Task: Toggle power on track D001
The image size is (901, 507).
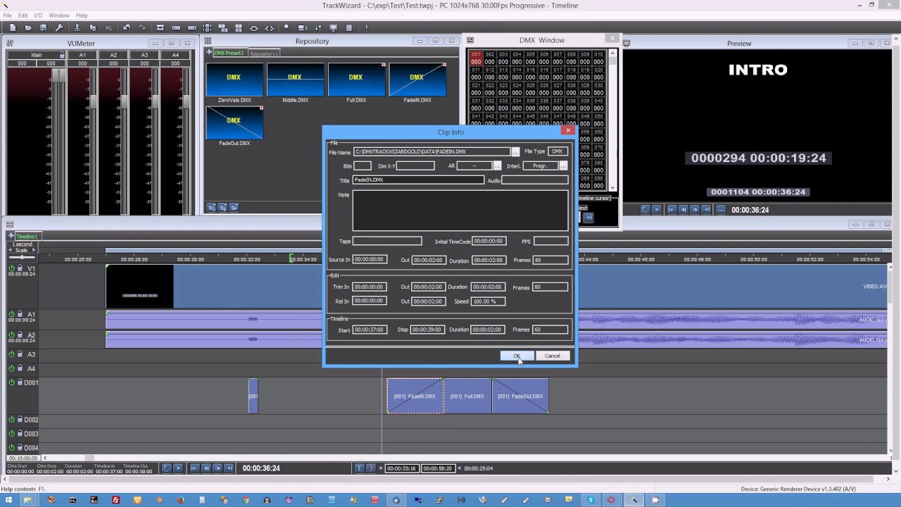Action: 12,382
